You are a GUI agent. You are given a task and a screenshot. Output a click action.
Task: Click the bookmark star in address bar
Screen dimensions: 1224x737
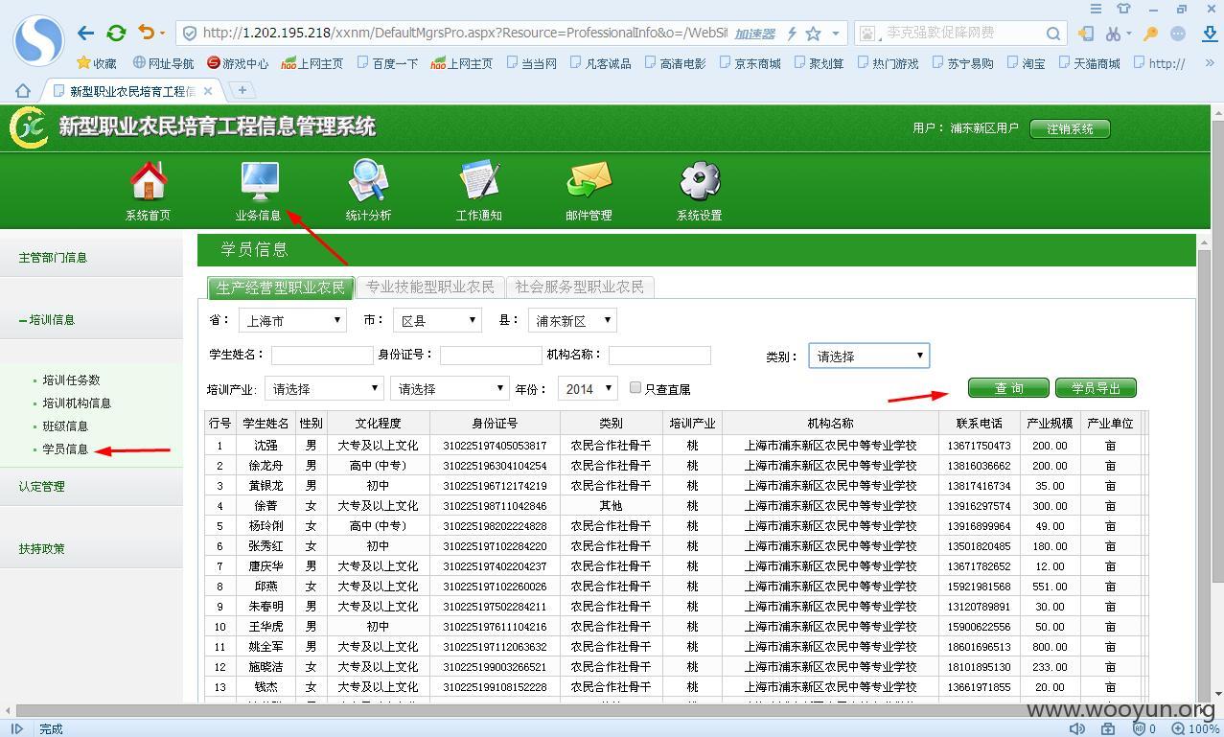(x=813, y=34)
